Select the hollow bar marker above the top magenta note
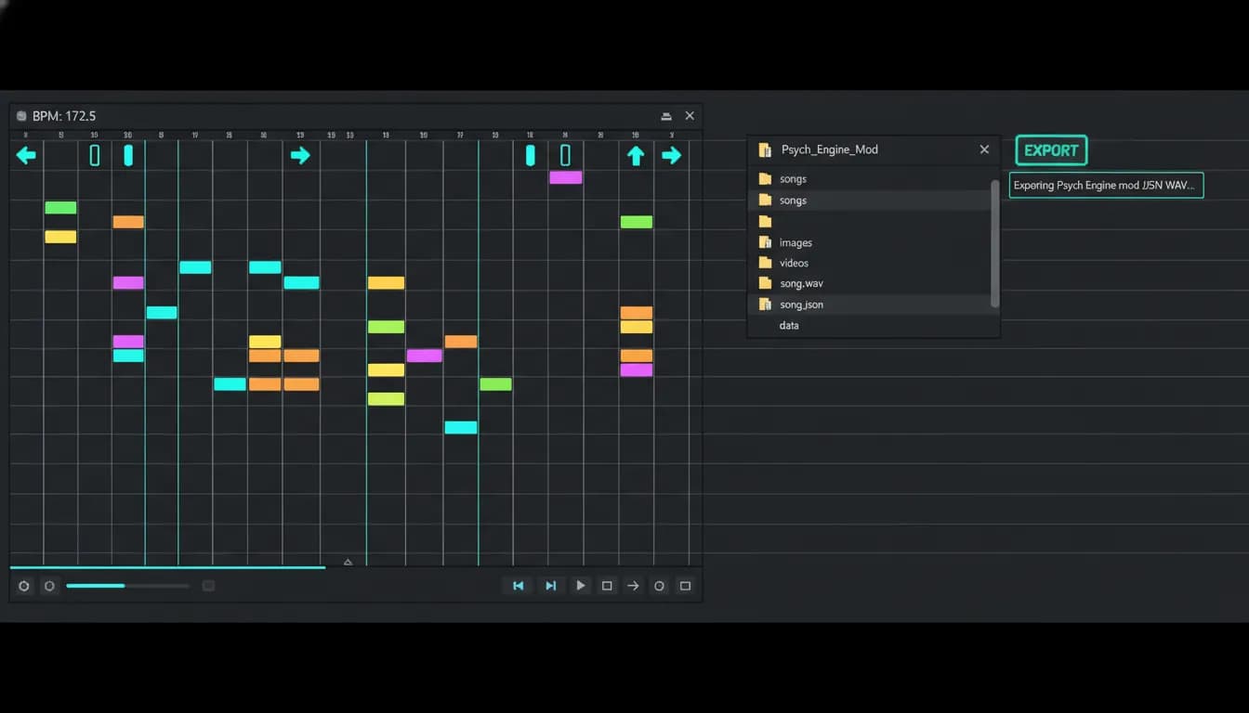 [x=565, y=155]
